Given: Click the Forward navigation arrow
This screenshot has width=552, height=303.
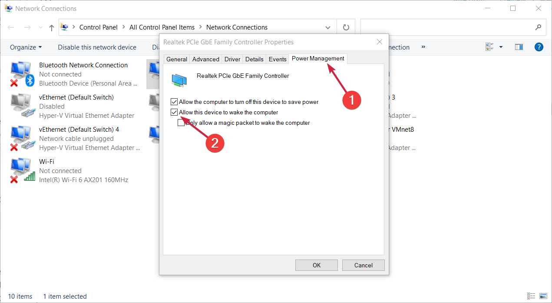Looking at the screenshot, I should click(x=27, y=27).
